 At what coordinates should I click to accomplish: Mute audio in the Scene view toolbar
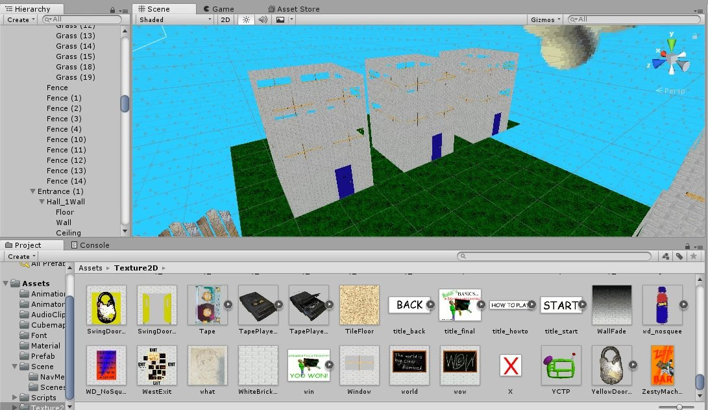(x=263, y=19)
